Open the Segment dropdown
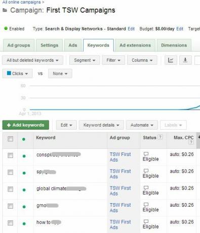This screenshot has height=233, width=200. (85, 60)
